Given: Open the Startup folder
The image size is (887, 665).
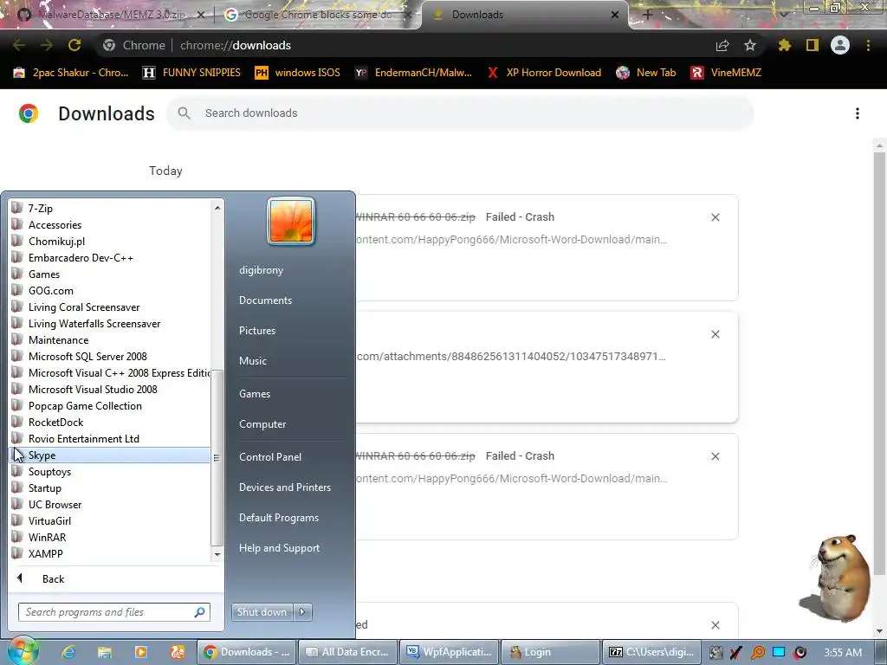Looking at the screenshot, I should click(x=110, y=488).
